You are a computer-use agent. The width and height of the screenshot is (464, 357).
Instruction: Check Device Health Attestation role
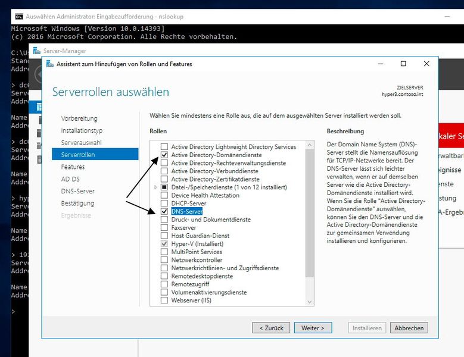pos(164,195)
